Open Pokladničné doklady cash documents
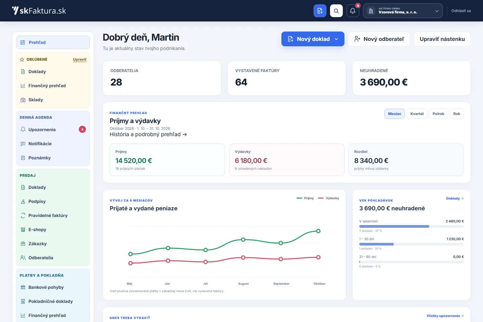 click(x=53, y=301)
